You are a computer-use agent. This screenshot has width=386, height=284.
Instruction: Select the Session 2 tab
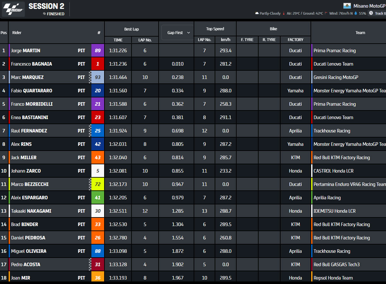click(x=46, y=6)
